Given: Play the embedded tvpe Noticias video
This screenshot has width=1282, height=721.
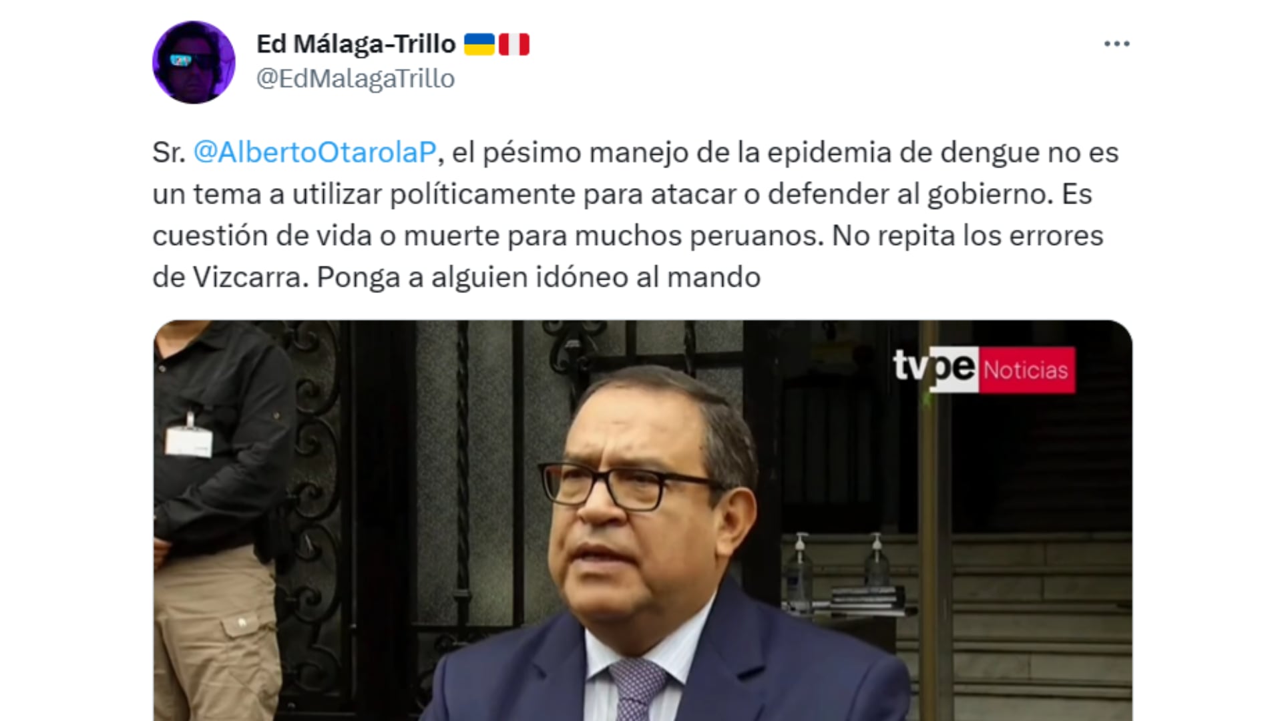Looking at the screenshot, I should pyautogui.click(x=642, y=520).
